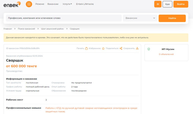193x114 pixels.
Task: Go to Вакансии in the top navigation
Action: tap(53, 4)
